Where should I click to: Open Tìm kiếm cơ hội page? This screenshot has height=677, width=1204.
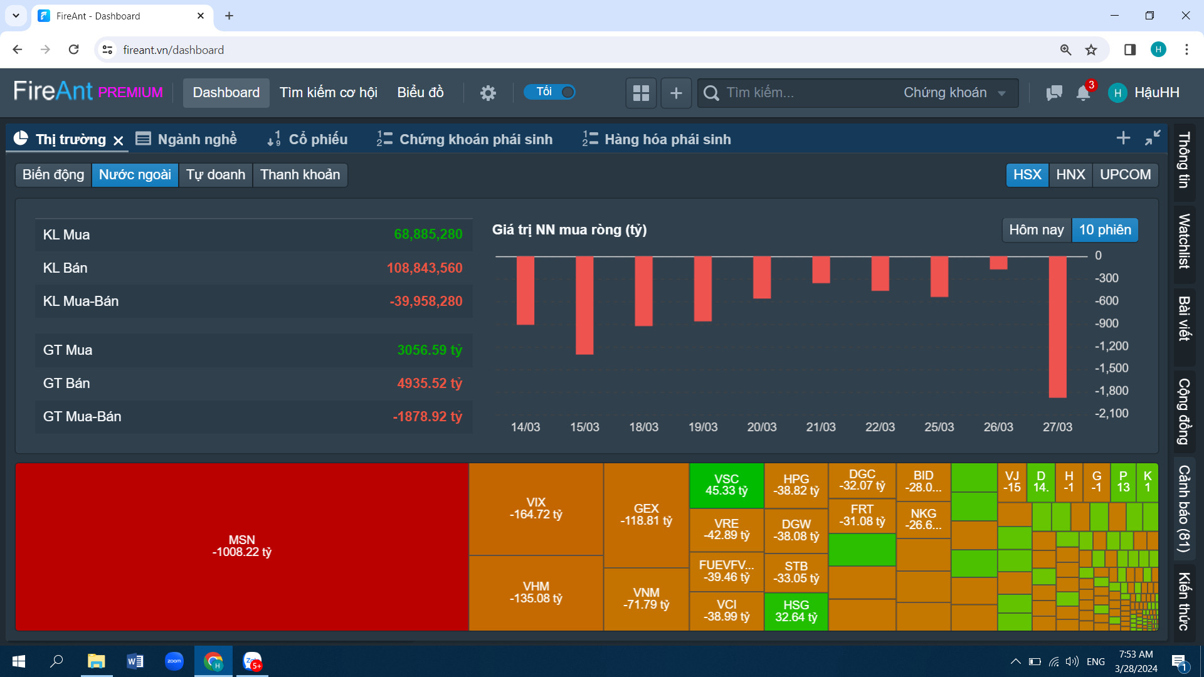[328, 93]
